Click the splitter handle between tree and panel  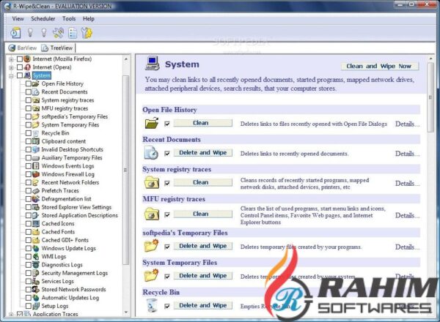tap(133, 185)
